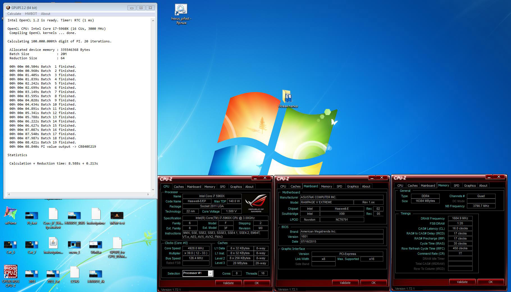Click the MEM-test desktop icon

click(x=117, y=215)
